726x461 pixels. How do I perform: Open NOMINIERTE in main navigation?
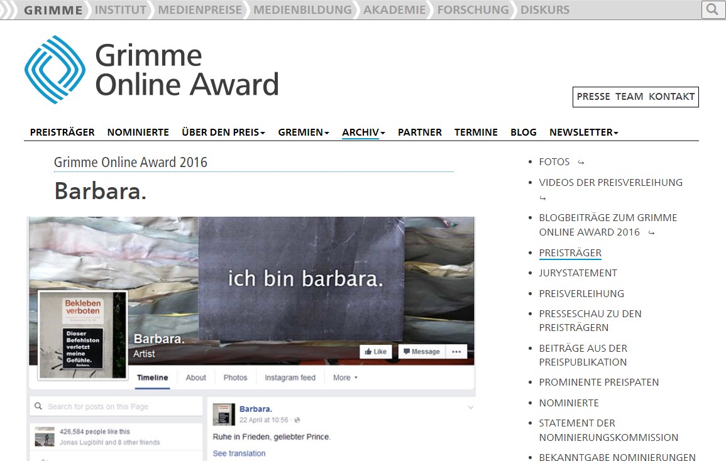[138, 133]
